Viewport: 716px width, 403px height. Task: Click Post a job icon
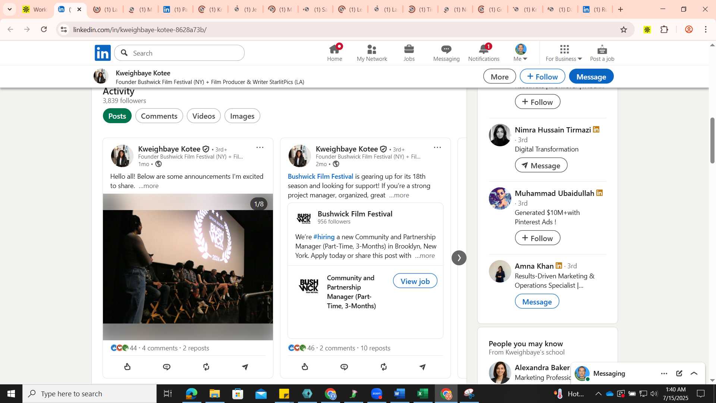coord(602,53)
